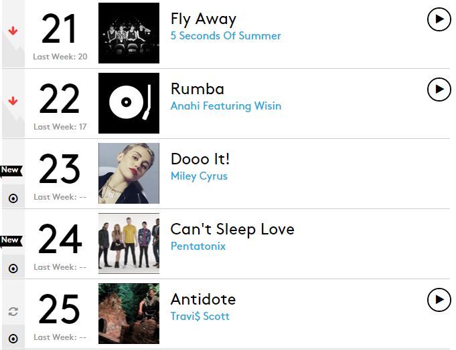Screen dimensions: 456x350
Task: Open the Can't Sleep Love group thumbnail
Action: tap(129, 243)
